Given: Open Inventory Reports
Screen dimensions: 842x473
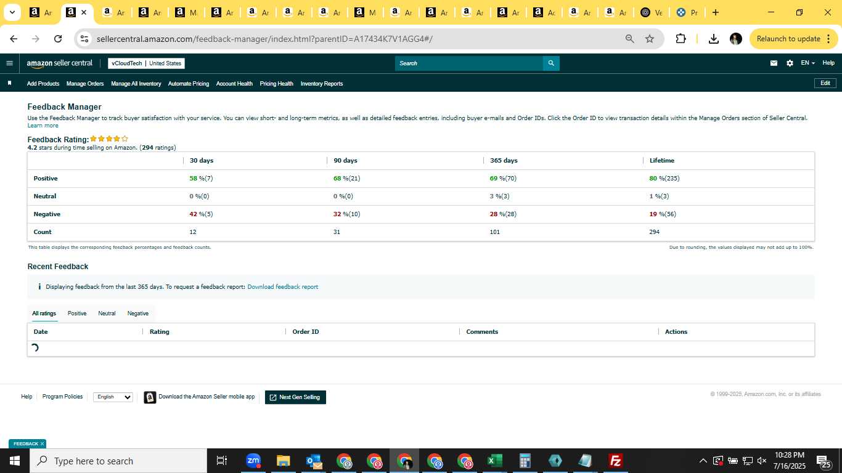Looking at the screenshot, I should 322,84.
